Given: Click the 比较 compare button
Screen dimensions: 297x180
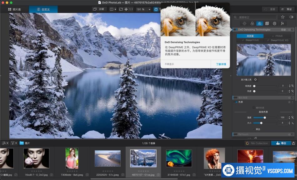Looking at the screenshot, I should click(99, 9).
